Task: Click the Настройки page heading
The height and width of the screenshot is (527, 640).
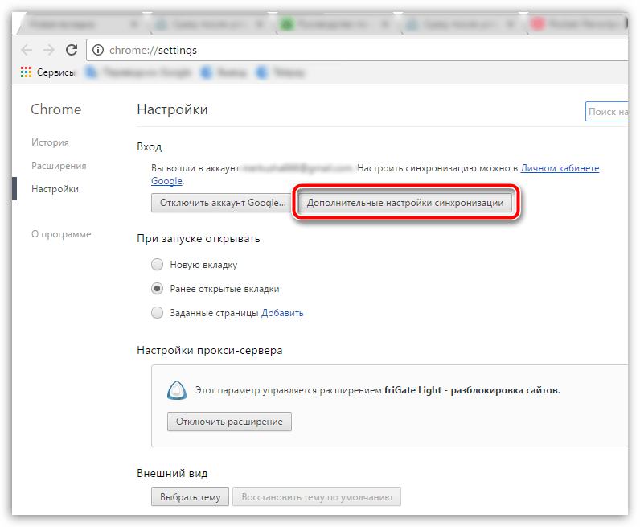Action: point(172,109)
